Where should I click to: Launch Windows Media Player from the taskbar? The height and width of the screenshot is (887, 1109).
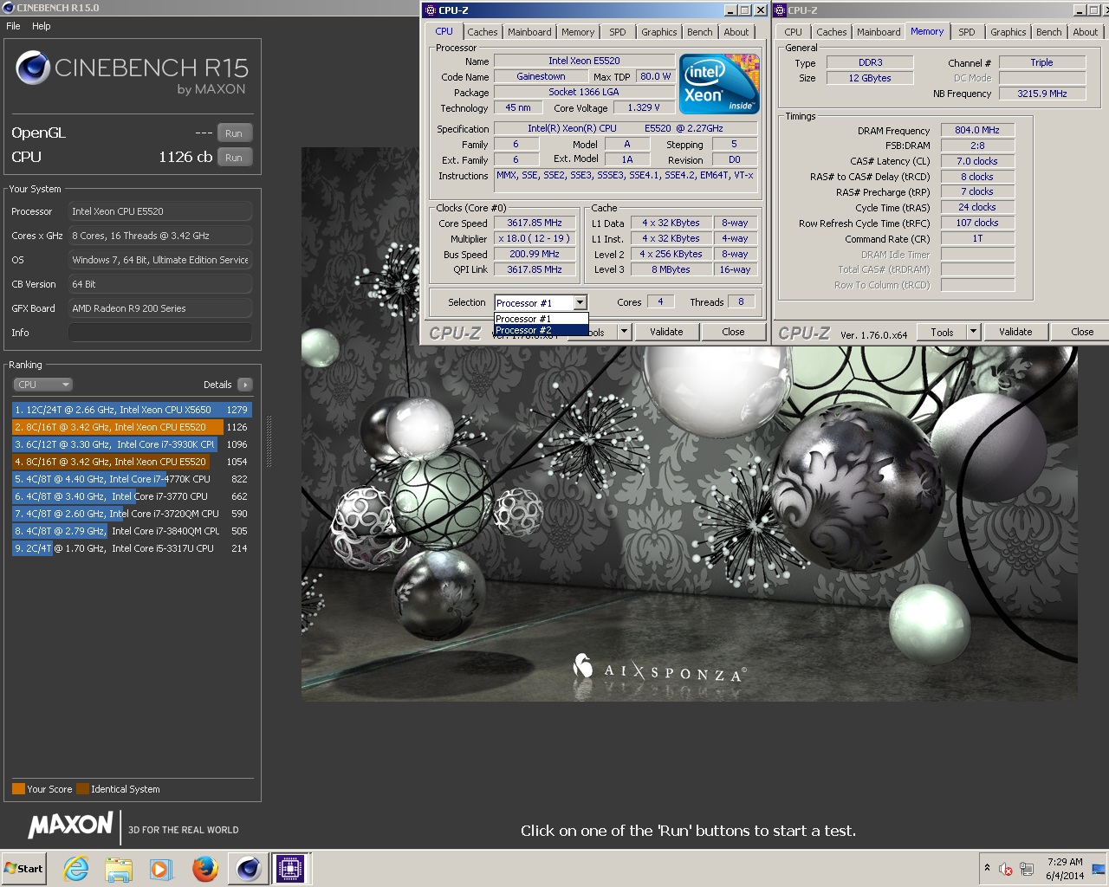pos(161,869)
